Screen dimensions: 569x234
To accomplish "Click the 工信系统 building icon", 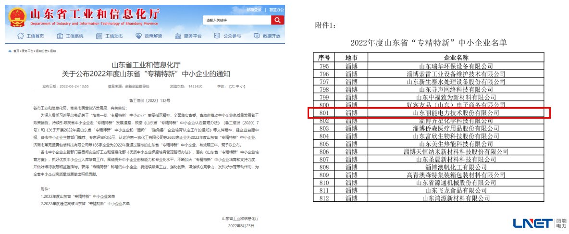I will click(60, 36).
